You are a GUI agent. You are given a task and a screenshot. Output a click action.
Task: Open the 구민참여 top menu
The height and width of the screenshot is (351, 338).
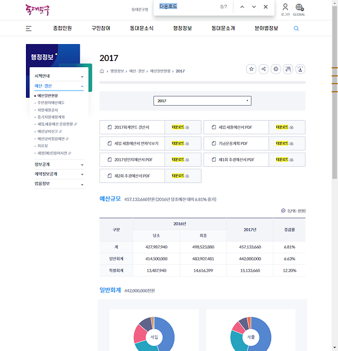pyautogui.click(x=101, y=28)
